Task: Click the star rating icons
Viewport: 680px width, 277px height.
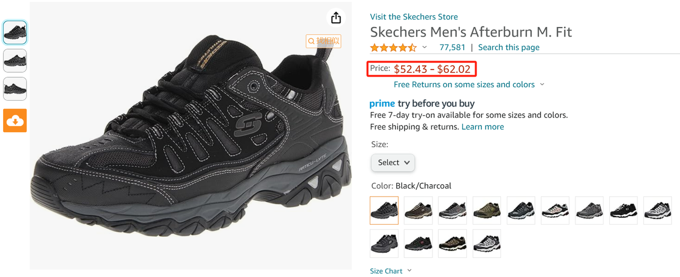Action: coord(394,48)
